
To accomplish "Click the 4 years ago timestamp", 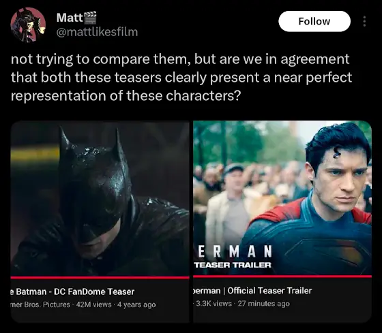I will 136,304.
